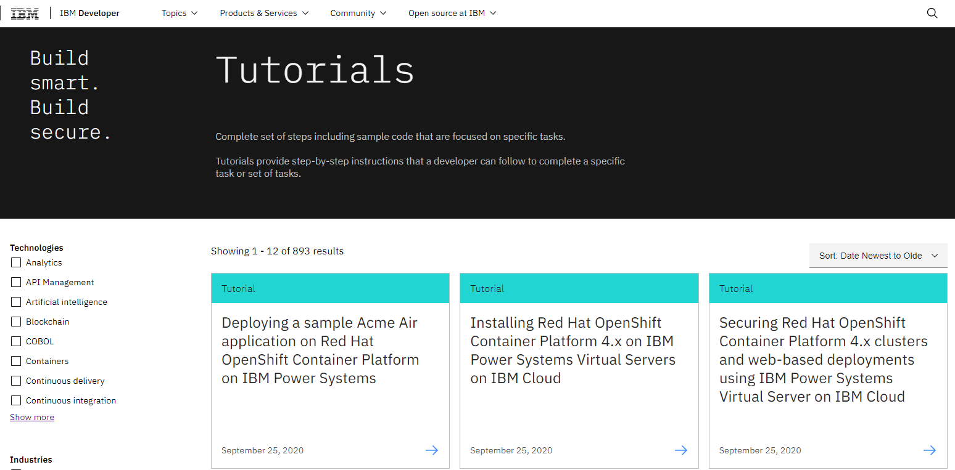The height and width of the screenshot is (470, 955).
Task: Click the Showing 1 - 12 of 893 results text
Action: pyautogui.click(x=277, y=251)
